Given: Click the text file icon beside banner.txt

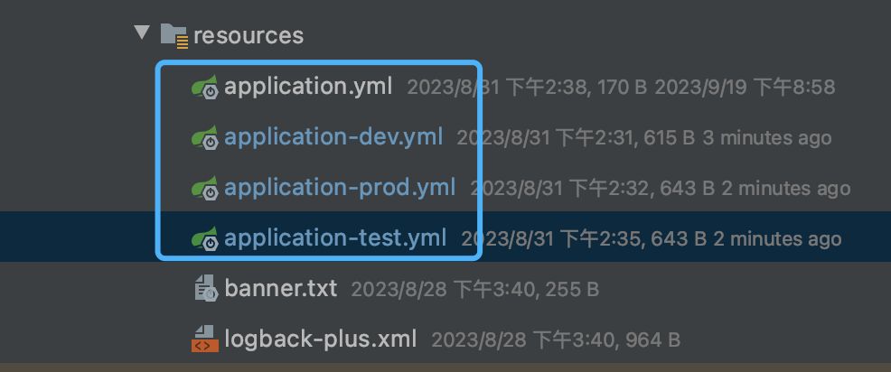Looking at the screenshot, I should click(x=206, y=288).
